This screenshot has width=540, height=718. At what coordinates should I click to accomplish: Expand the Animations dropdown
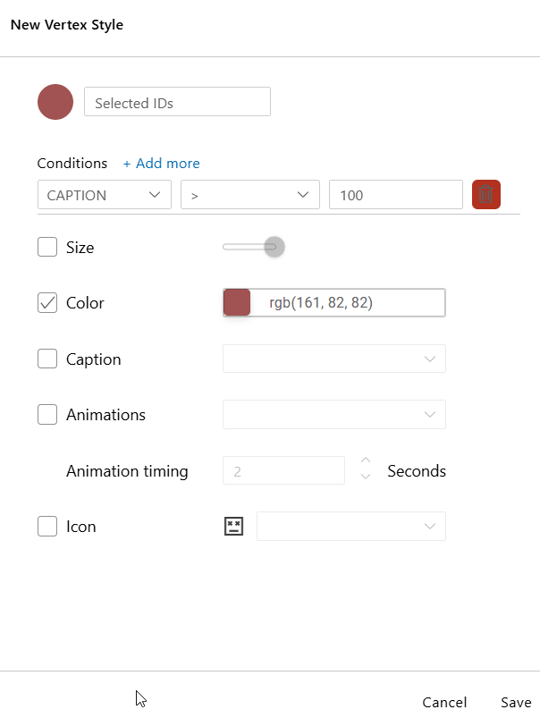[334, 414]
